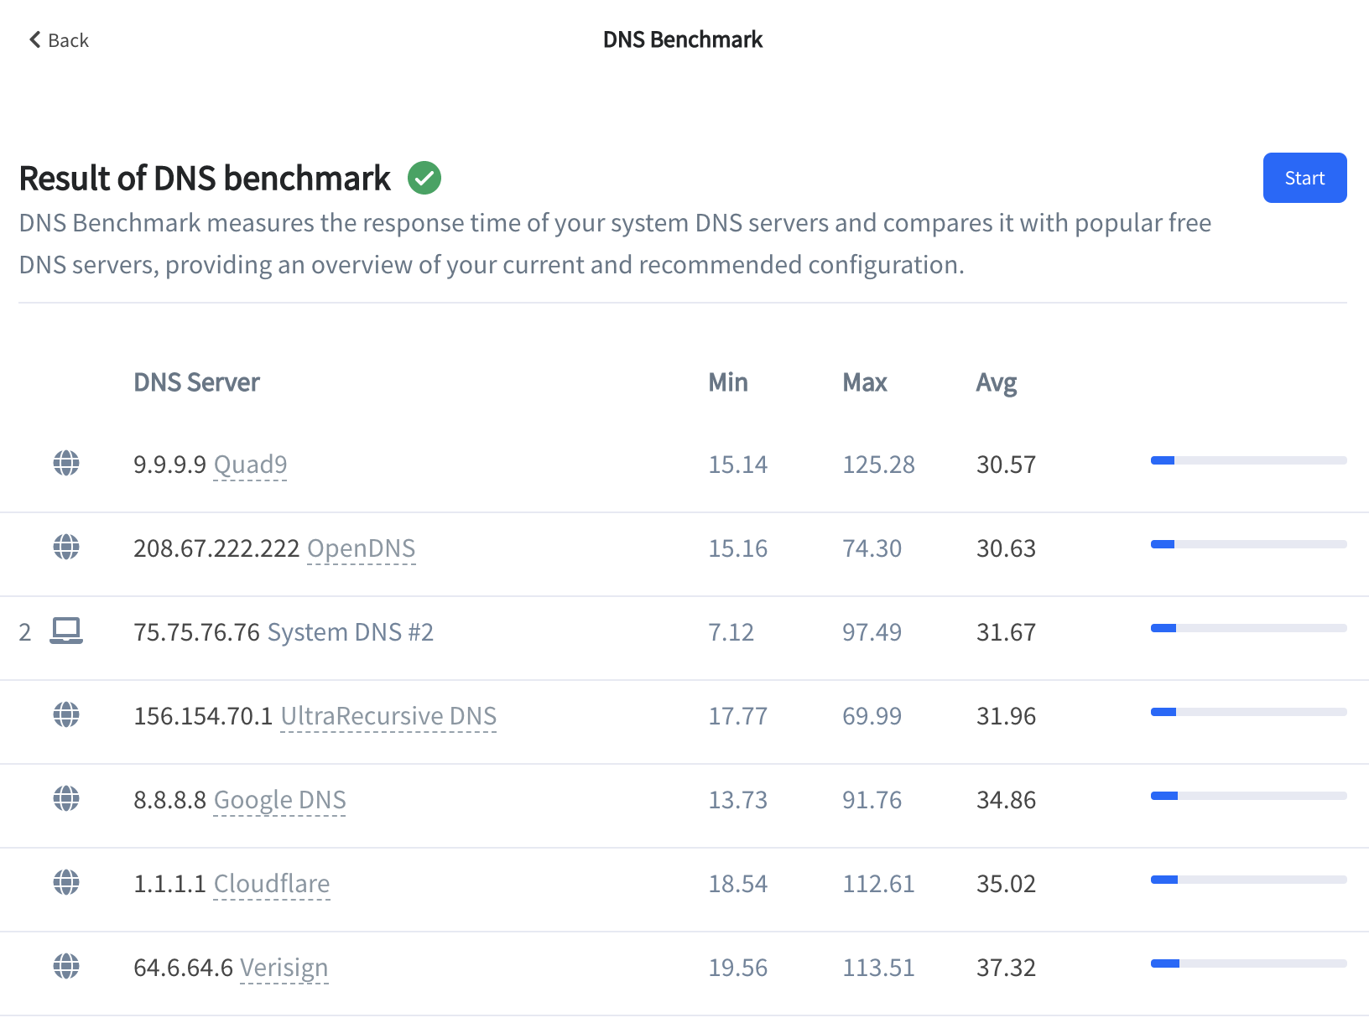Click the Cloudflare server link
1369x1023 pixels.
click(272, 884)
